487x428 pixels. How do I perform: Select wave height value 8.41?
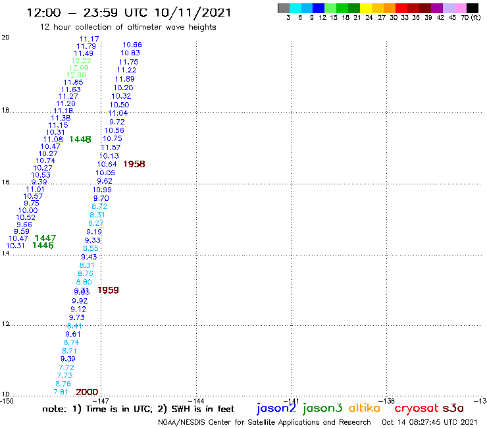[x=74, y=326]
